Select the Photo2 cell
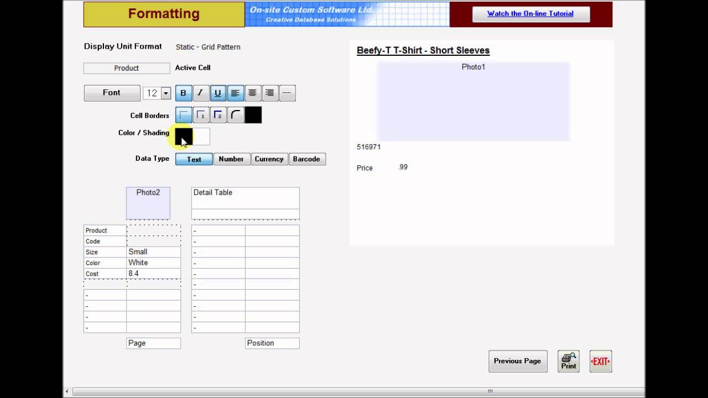Image resolution: width=708 pixels, height=398 pixels. click(x=148, y=203)
